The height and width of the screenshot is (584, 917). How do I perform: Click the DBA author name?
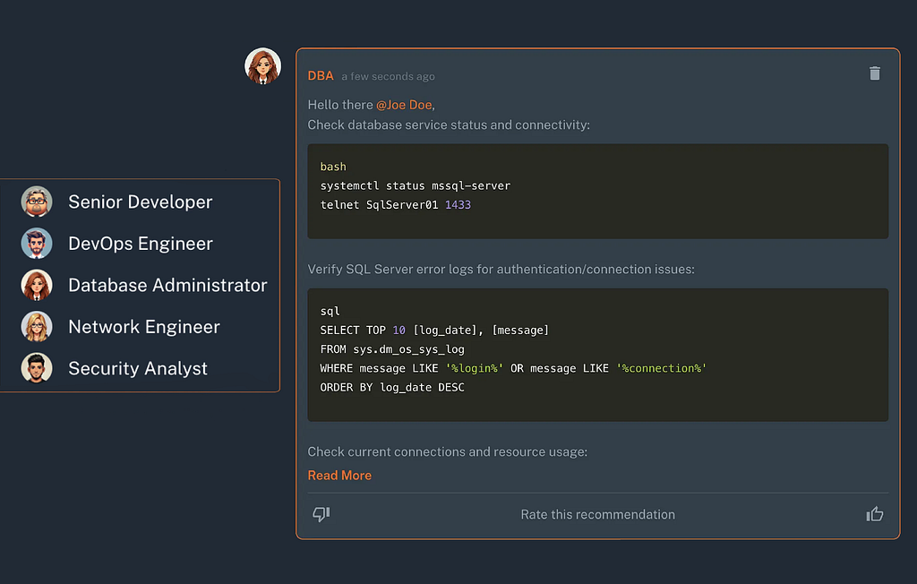[321, 75]
